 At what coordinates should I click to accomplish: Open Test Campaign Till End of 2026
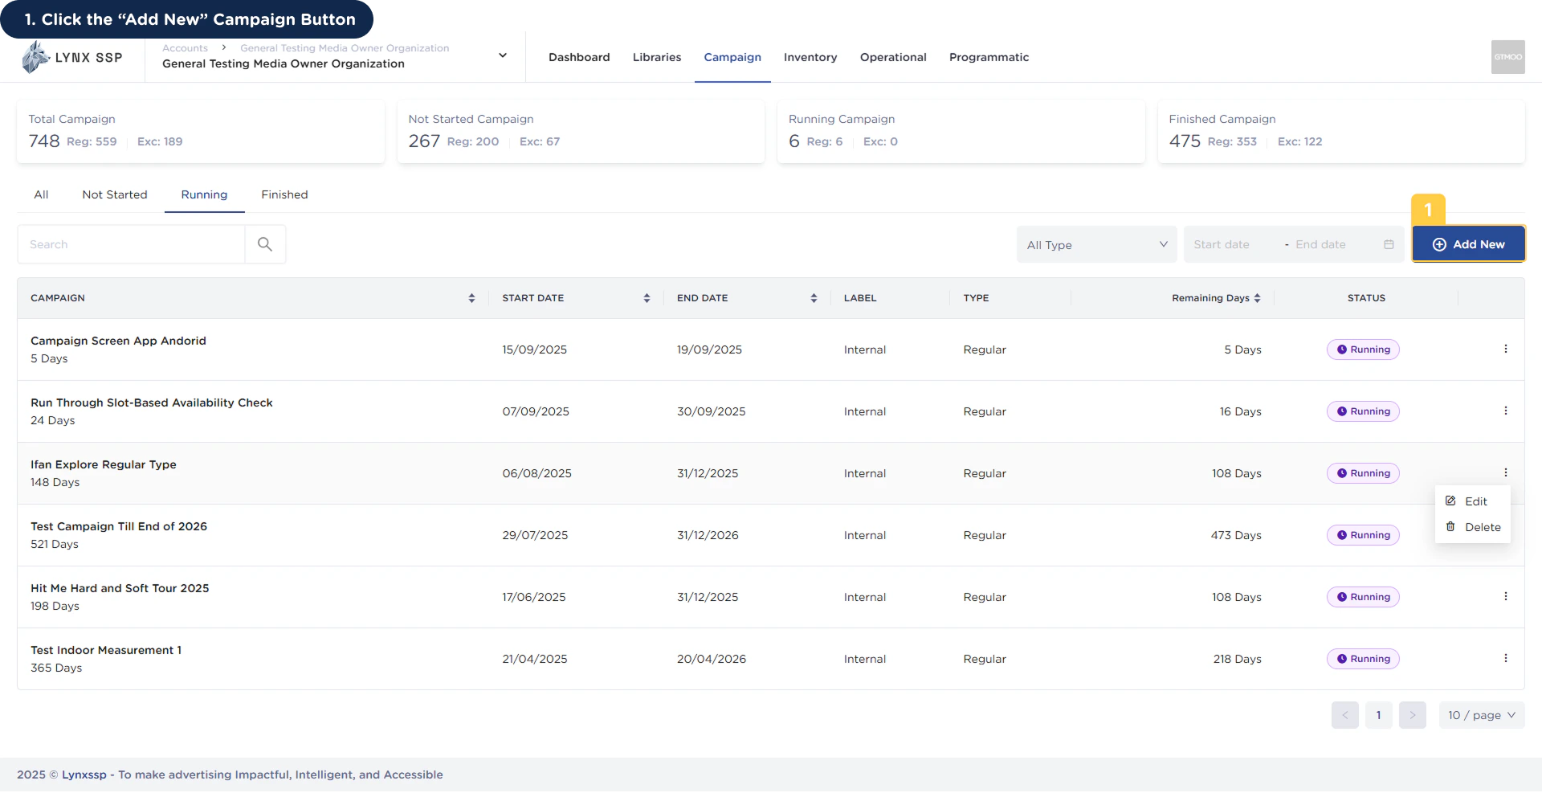click(119, 526)
